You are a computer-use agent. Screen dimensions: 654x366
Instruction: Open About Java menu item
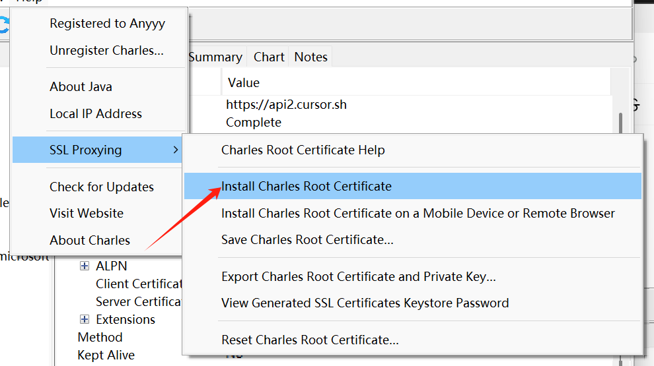tap(99, 86)
